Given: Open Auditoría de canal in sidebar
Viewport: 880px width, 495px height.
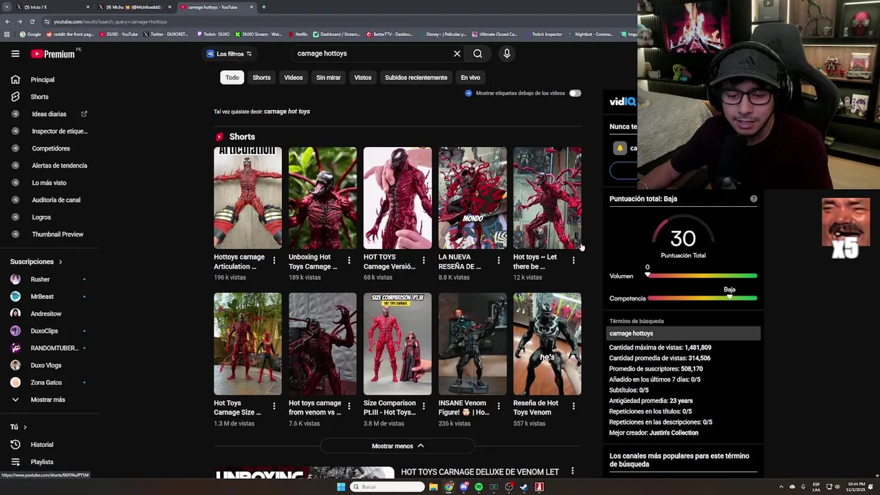Looking at the screenshot, I should [x=56, y=200].
